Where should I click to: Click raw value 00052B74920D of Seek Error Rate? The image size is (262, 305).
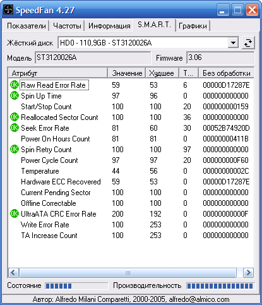click(226, 128)
